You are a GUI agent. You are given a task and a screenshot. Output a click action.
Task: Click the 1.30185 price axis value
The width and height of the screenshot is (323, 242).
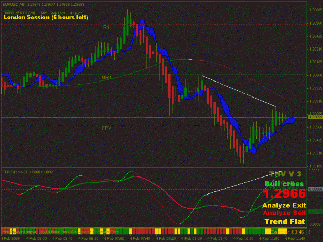pos(315,62)
